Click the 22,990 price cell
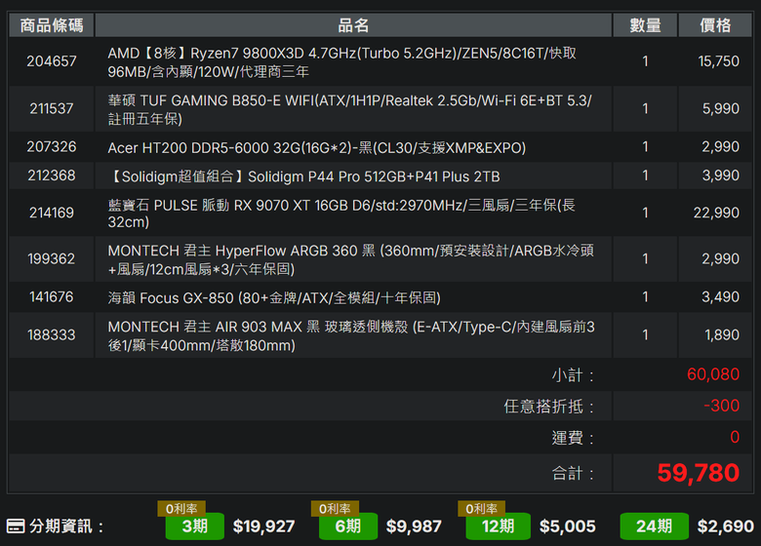This screenshot has width=761, height=546. [x=716, y=213]
